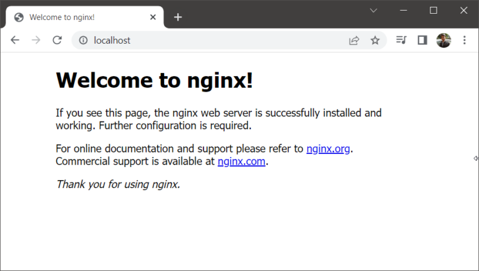Open a new tab with plus button
The image size is (479, 271).
pos(178,17)
